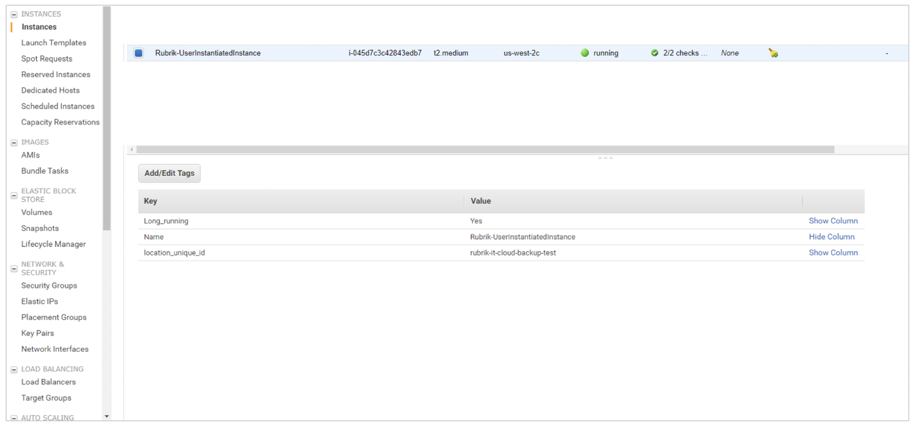
Task: Toggle checkbox for Rubrik-UserInstantiatedInstance row
Action: tap(138, 53)
